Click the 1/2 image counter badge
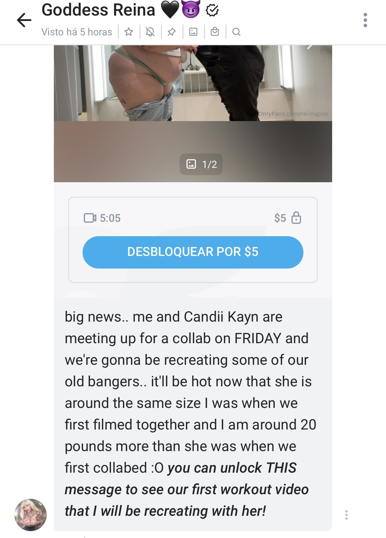 pyautogui.click(x=201, y=164)
